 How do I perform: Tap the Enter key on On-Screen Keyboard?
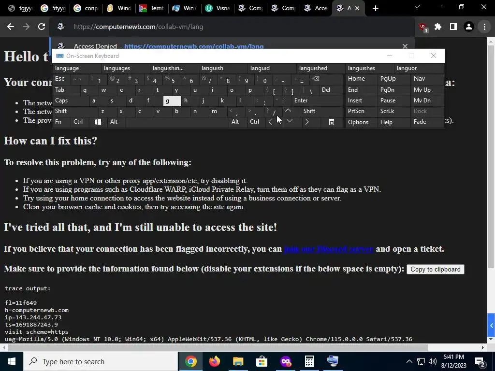(x=317, y=100)
